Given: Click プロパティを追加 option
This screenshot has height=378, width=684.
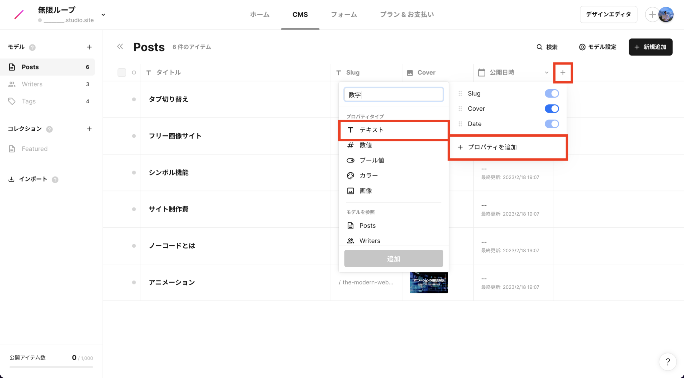Looking at the screenshot, I should [x=492, y=147].
